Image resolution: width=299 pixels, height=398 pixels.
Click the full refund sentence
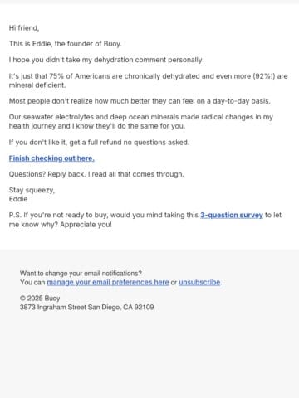point(99,143)
